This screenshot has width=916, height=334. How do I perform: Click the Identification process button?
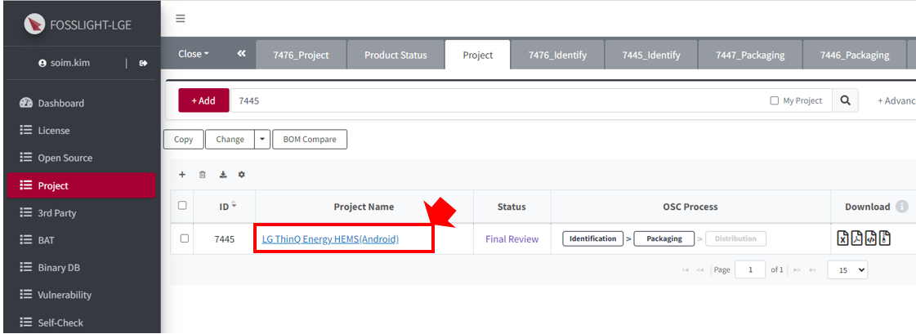(x=593, y=238)
